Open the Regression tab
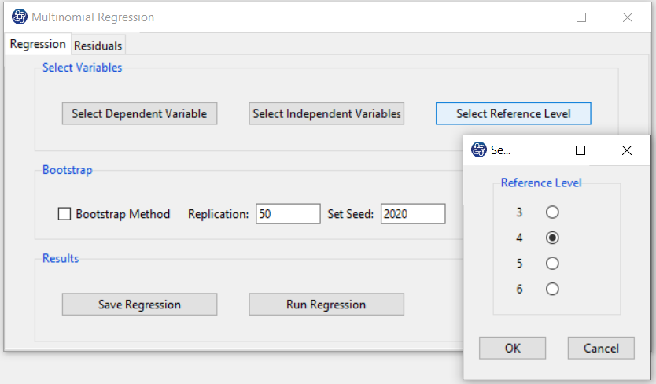 pos(38,44)
